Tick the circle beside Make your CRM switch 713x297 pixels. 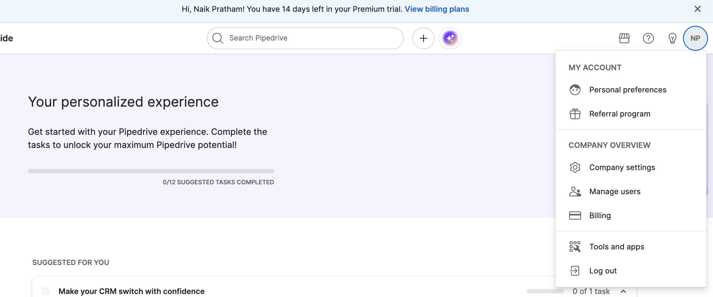(45, 291)
